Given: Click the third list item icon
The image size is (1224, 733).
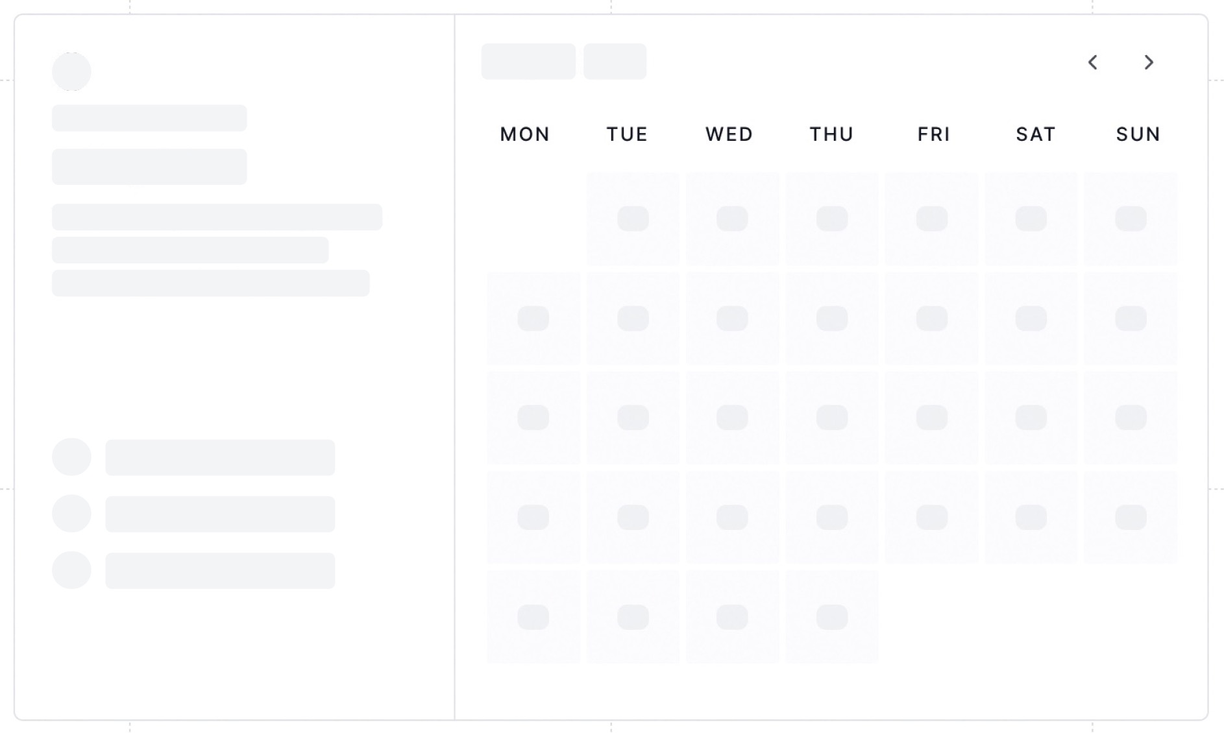Looking at the screenshot, I should pos(71,570).
